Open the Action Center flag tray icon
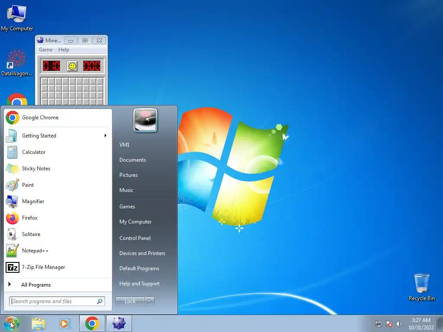 pos(389,324)
